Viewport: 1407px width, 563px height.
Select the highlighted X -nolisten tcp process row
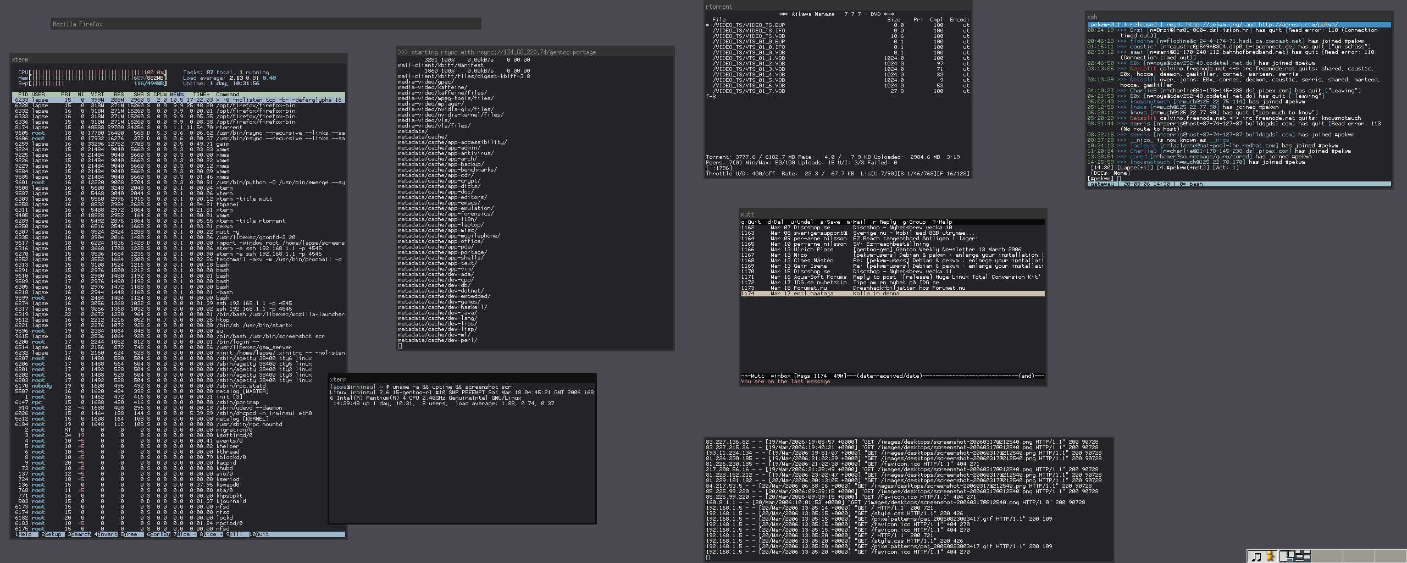tap(179, 100)
